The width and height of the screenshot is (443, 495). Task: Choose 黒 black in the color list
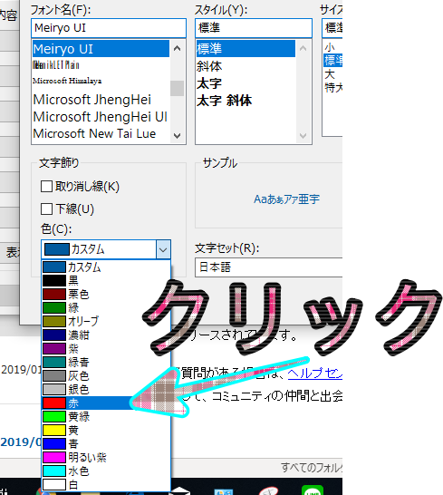pyautogui.click(x=106, y=281)
